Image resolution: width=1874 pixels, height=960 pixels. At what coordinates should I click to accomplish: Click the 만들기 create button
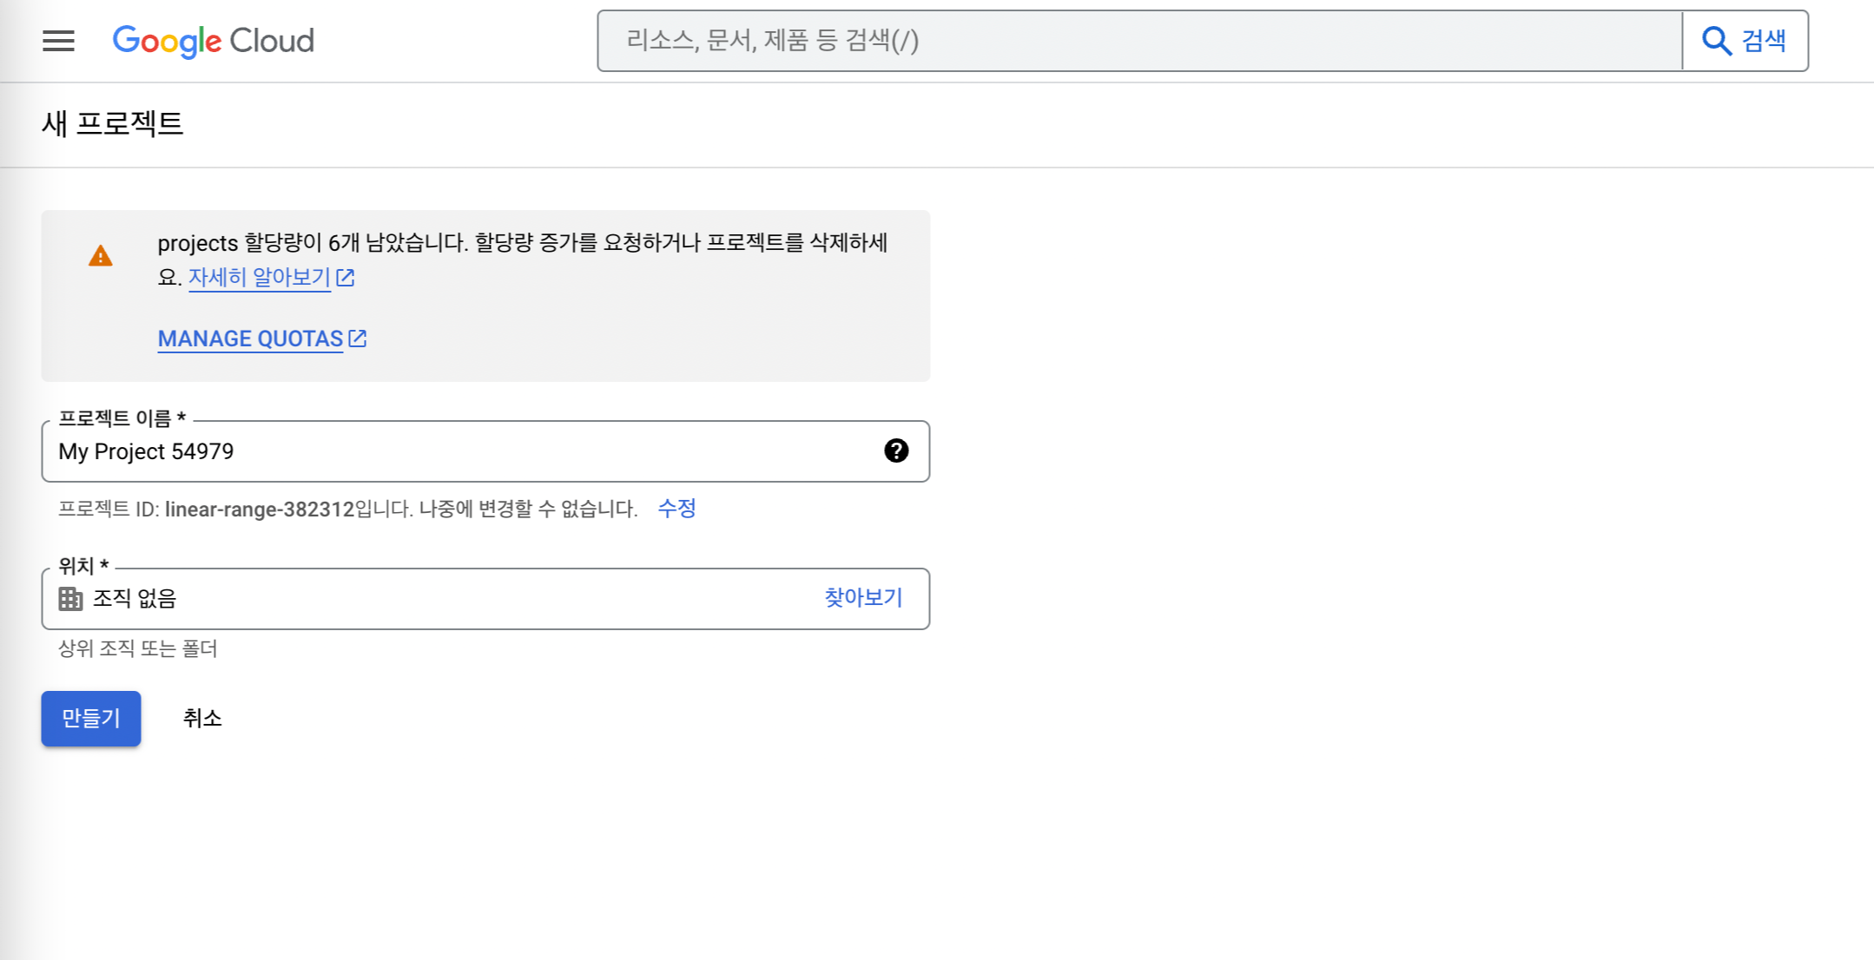tap(91, 719)
